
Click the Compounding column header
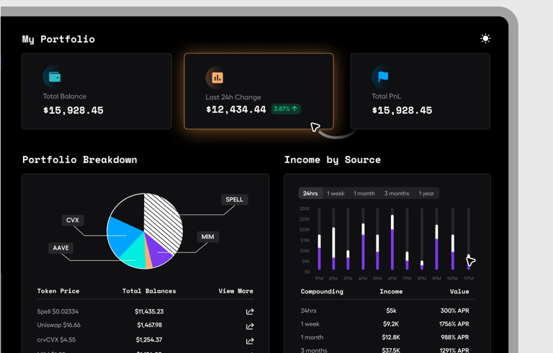point(322,291)
